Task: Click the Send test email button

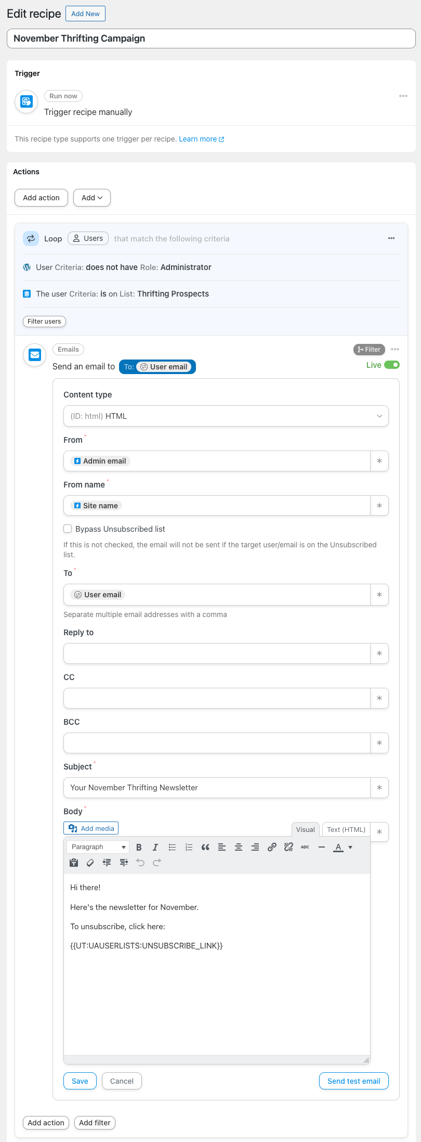Action: tap(353, 1081)
